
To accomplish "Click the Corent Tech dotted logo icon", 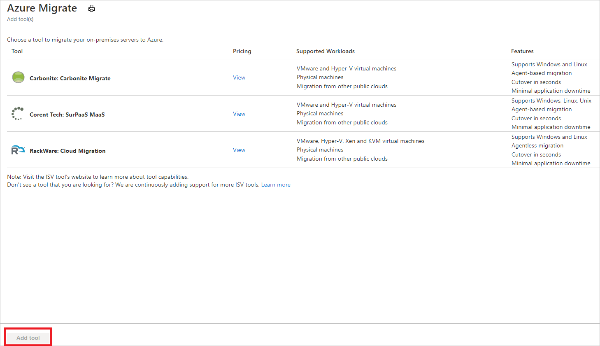I will pyautogui.click(x=18, y=113).
